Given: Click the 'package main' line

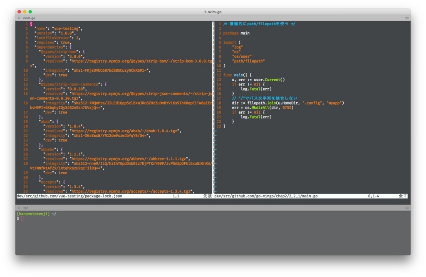Looking at the screenshot, I should 236,33.
